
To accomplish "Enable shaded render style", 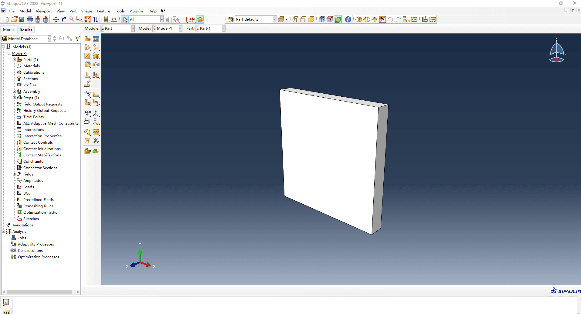I will click(x=311, y=19).
